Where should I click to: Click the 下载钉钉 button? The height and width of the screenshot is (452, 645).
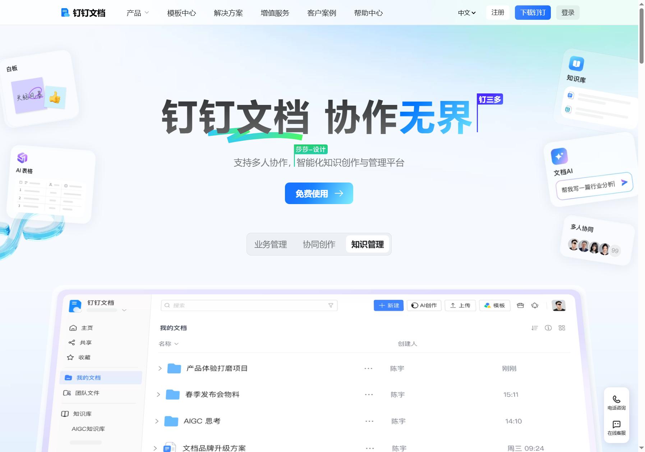click(533, 13)
